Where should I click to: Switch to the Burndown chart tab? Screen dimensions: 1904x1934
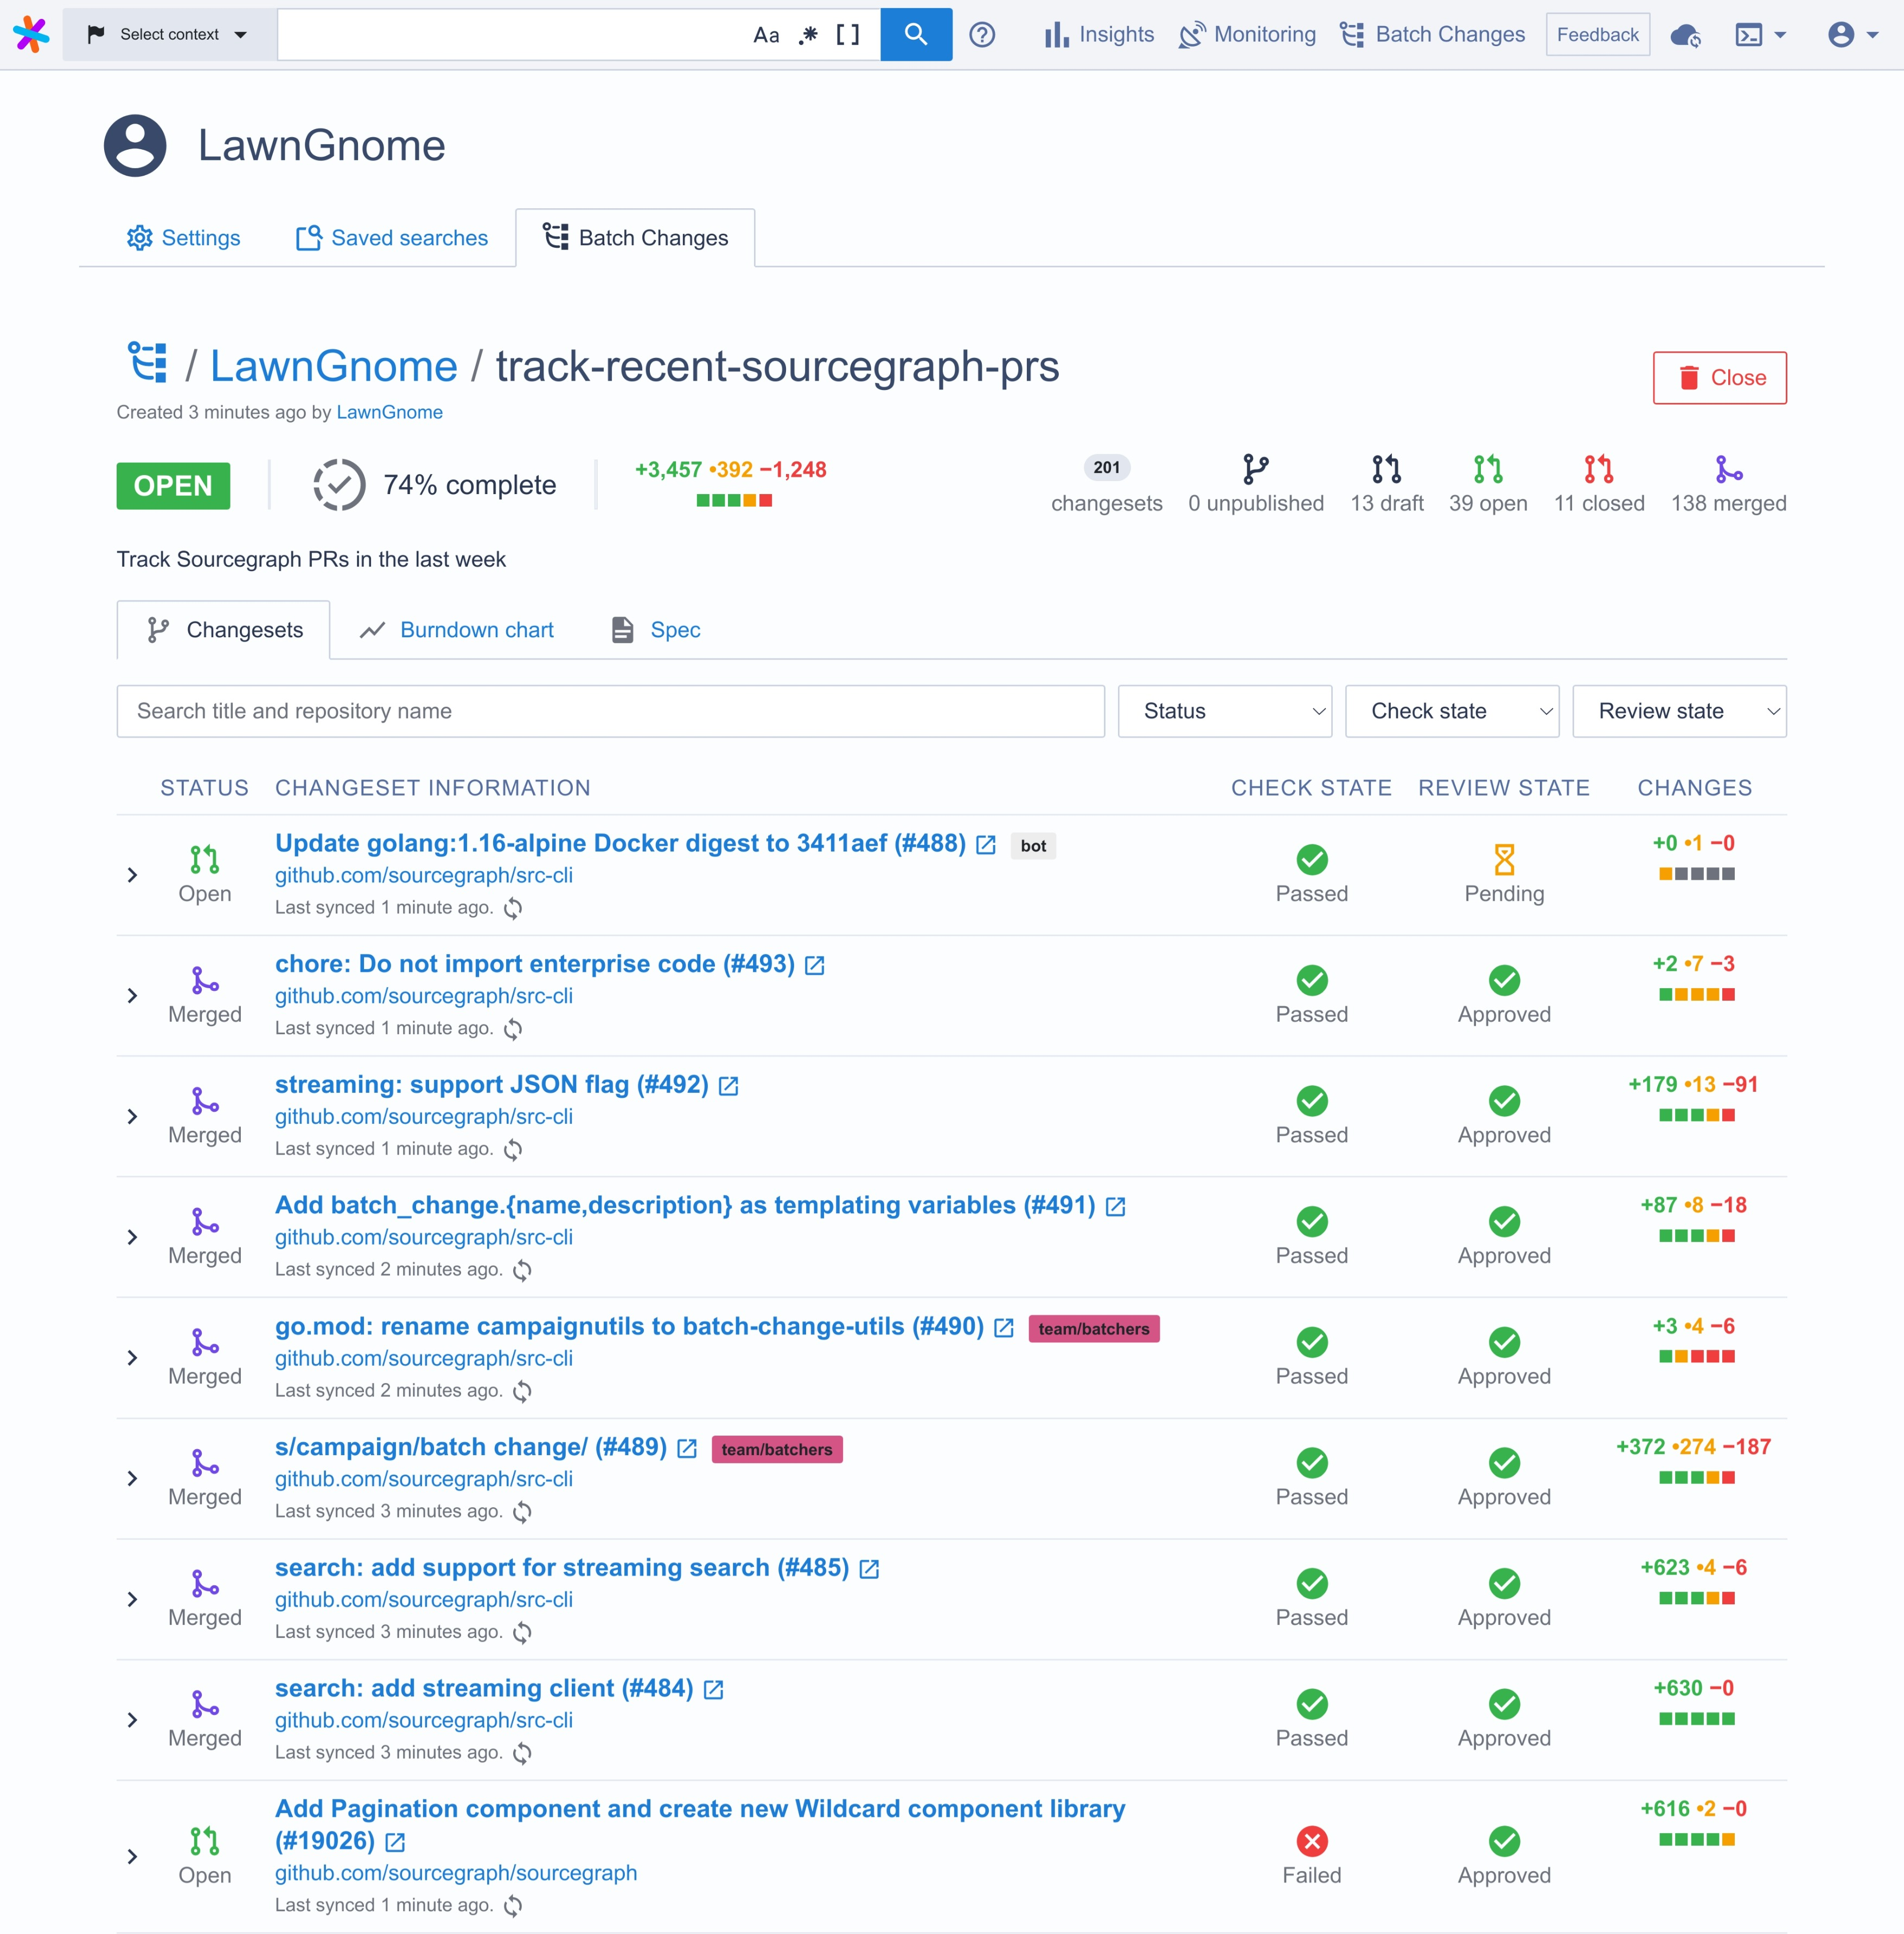click(x=458, y=630)
